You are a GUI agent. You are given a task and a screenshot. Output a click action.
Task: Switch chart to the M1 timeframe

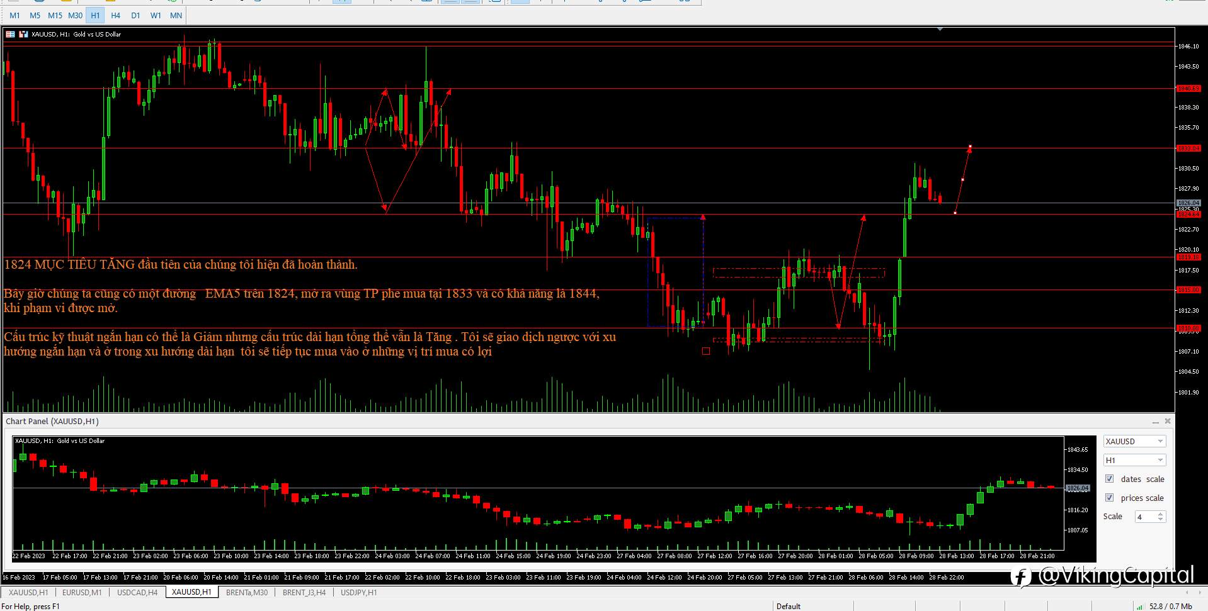click(14, 15)
